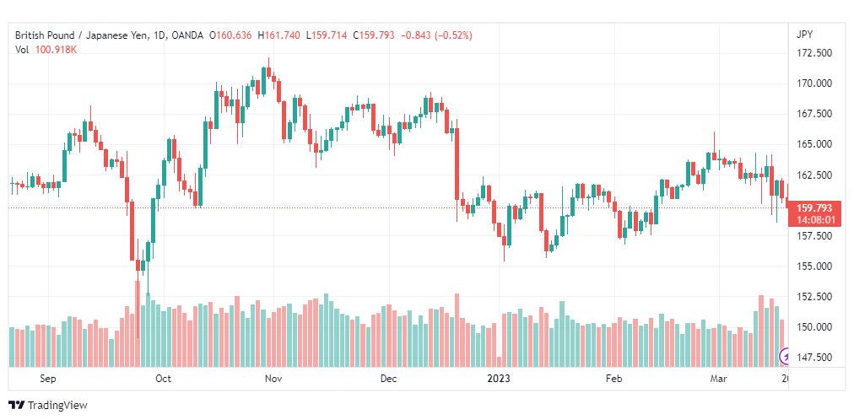Screen dimensions: 854x420
Task: Click the TradingView logo icon
Action: [17, 406]
